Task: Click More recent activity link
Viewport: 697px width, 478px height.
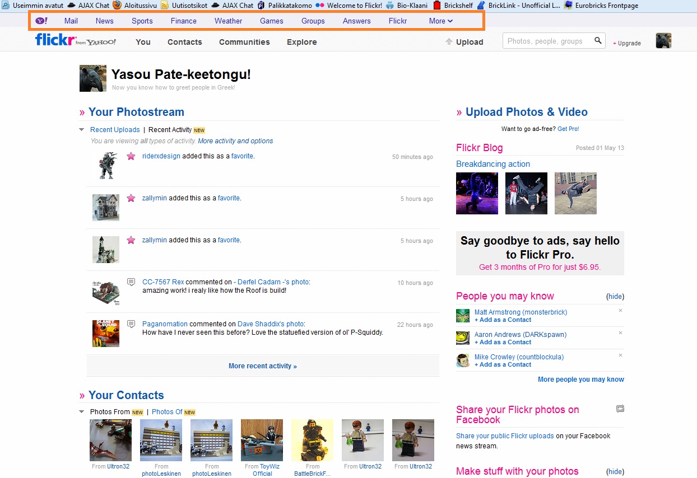Action: click(x=263, y=366)
